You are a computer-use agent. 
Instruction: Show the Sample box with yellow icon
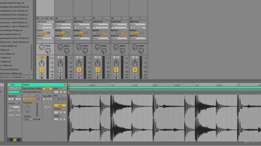point(15,140)
